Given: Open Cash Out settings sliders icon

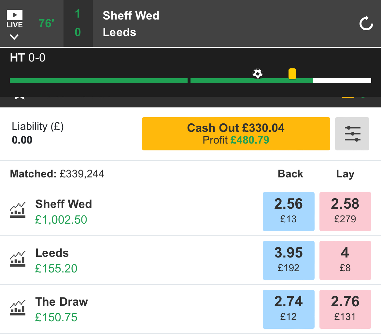Looking at the screenshot, I should coord(352,134).
